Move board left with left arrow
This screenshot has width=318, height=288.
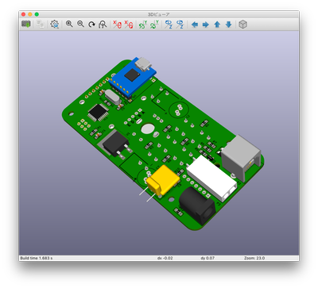point(195,25)
